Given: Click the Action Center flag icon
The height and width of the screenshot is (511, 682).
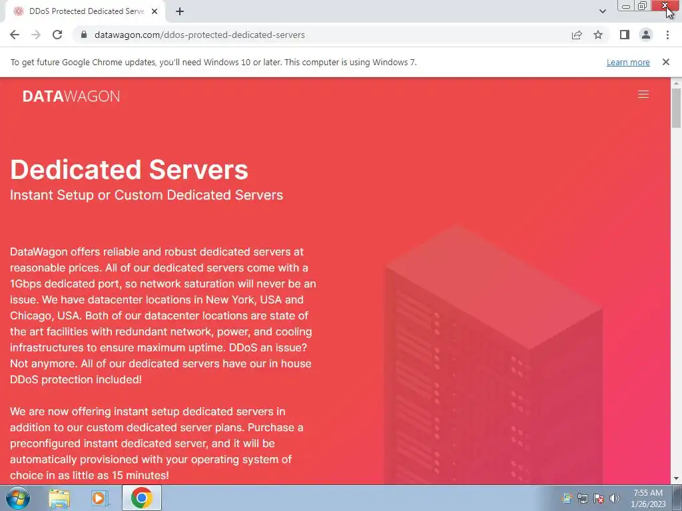Looking at the screenshot, I should coord(599,498).
